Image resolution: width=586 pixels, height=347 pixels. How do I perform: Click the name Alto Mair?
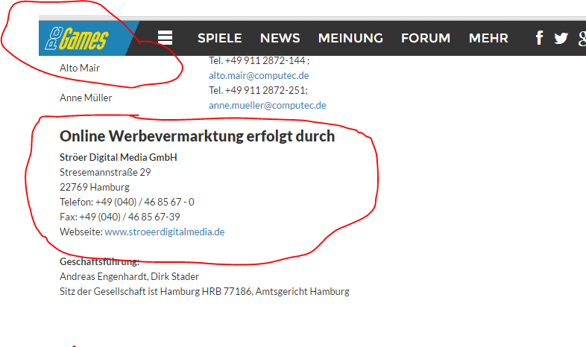(80, 68)
